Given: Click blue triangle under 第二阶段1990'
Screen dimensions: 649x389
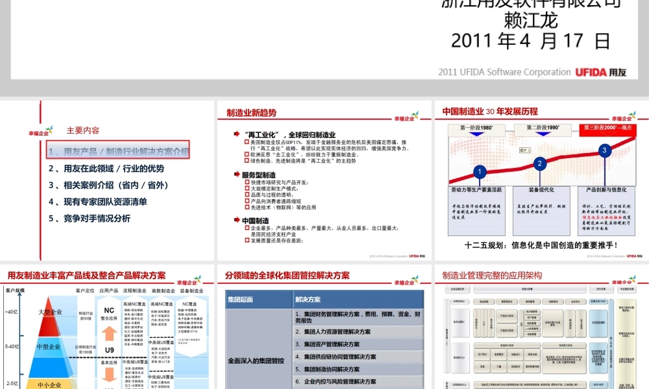Looking at the screenshot, I should (543, 134).
